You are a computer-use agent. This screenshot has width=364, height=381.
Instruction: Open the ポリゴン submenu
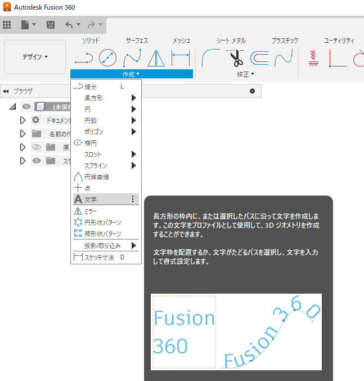pos(106,132)
